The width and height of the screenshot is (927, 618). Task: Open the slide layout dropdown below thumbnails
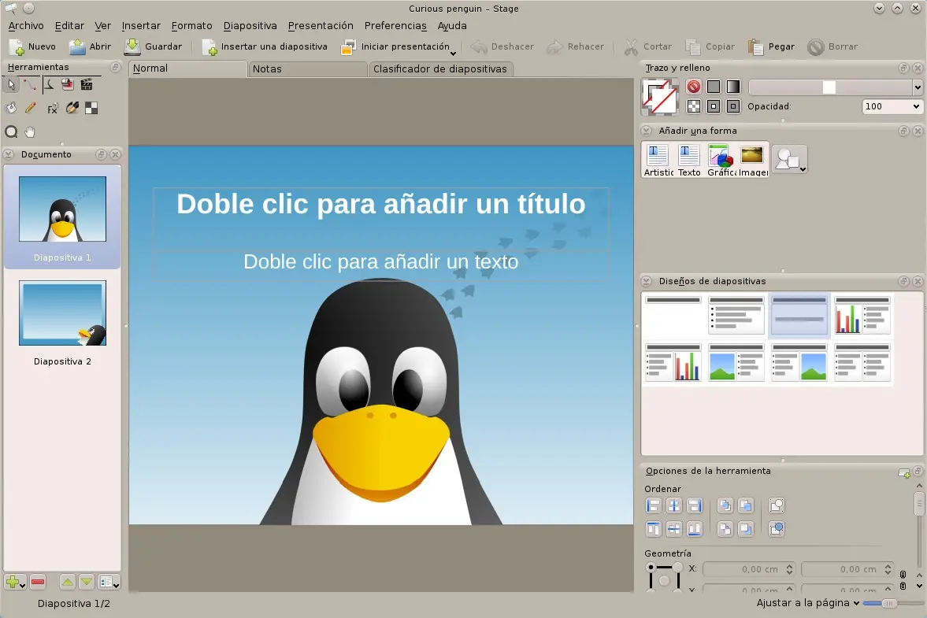click(109, 583)
